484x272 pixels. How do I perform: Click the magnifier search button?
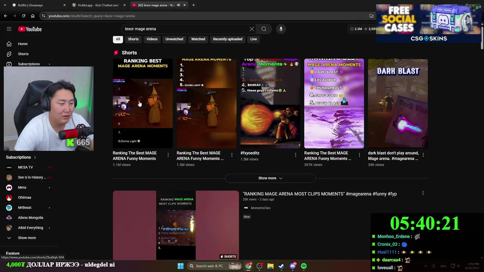pyautogui.click(x=264, y=29)
